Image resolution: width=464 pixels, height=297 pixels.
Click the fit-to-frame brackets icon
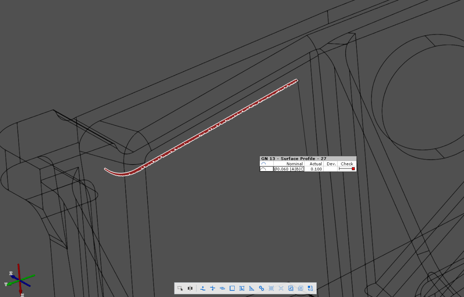point(281,288)
